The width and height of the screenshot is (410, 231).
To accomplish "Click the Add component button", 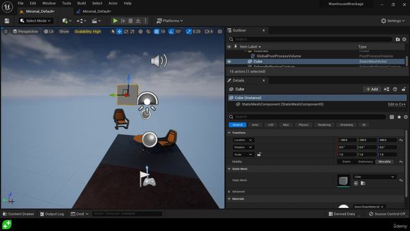I will pos(372,89).
